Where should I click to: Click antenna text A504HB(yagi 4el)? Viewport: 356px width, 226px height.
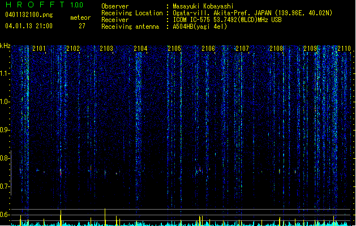(x=200, y=27)
